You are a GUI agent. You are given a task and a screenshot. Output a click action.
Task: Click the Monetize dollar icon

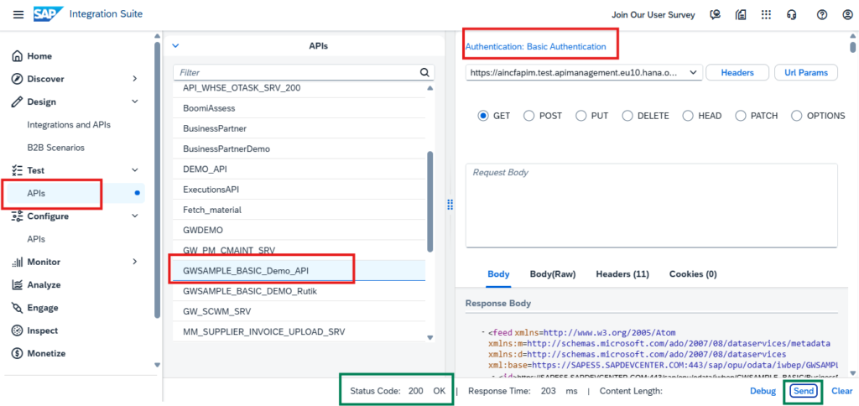pyautogui.click(x=17, y=353)
